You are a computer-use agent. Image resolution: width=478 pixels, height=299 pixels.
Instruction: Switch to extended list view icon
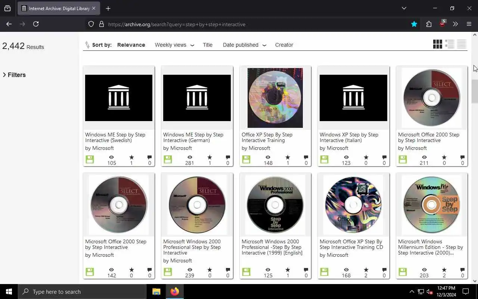(x=450, y=44)
